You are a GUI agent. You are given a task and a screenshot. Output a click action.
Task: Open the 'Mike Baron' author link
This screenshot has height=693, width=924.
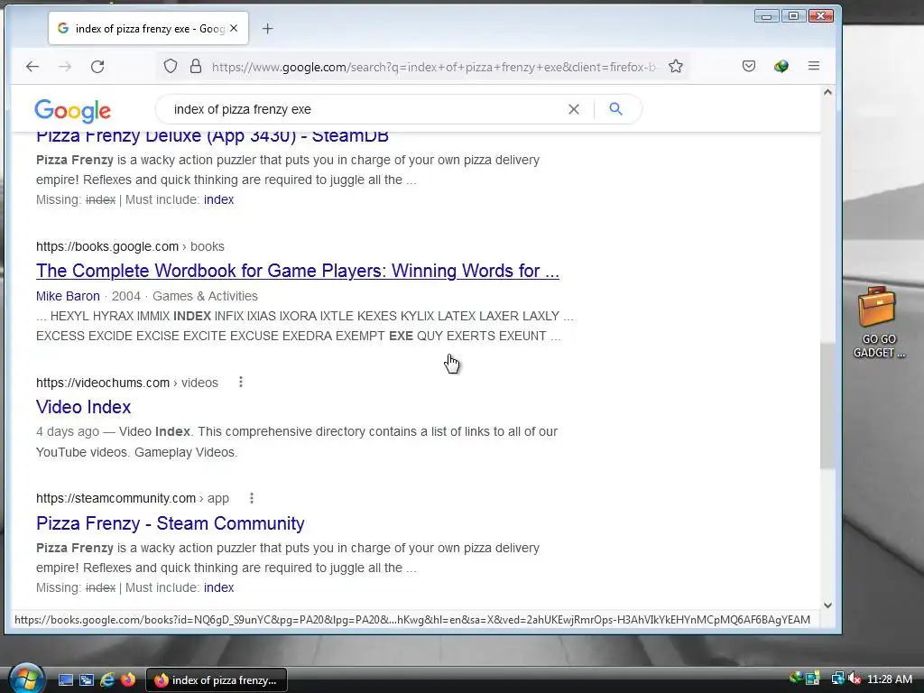point(68,296)
